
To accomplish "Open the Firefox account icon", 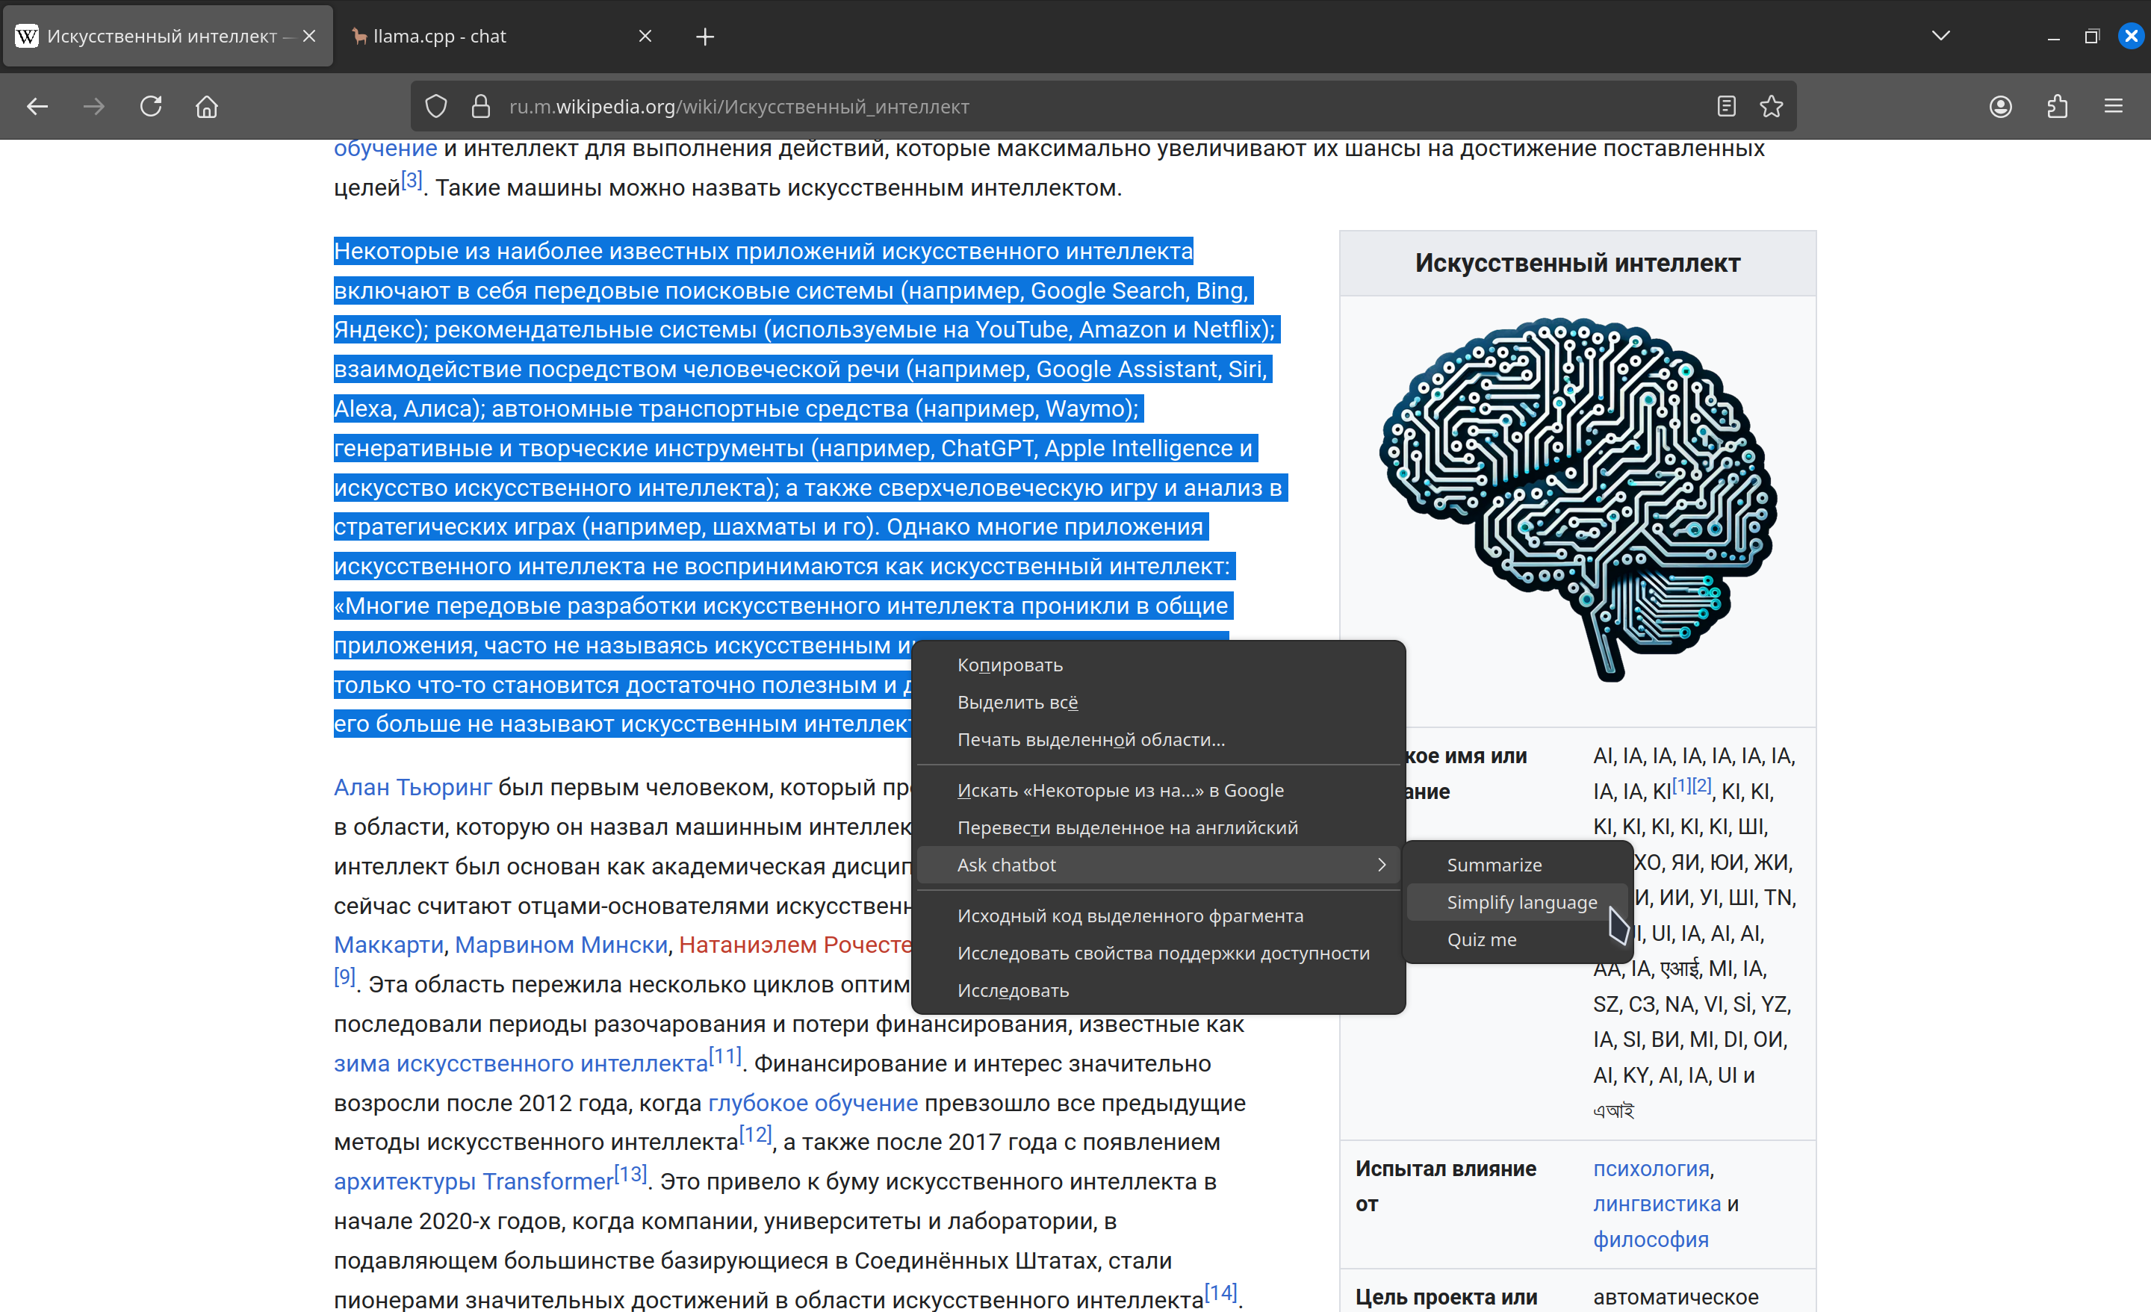I will point(2001,107).
